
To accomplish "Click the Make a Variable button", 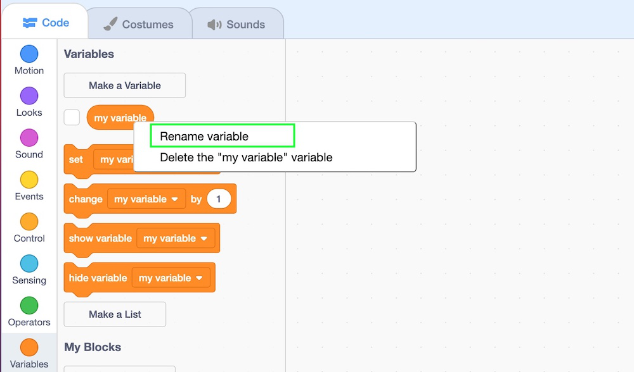I will coord(125,85).
